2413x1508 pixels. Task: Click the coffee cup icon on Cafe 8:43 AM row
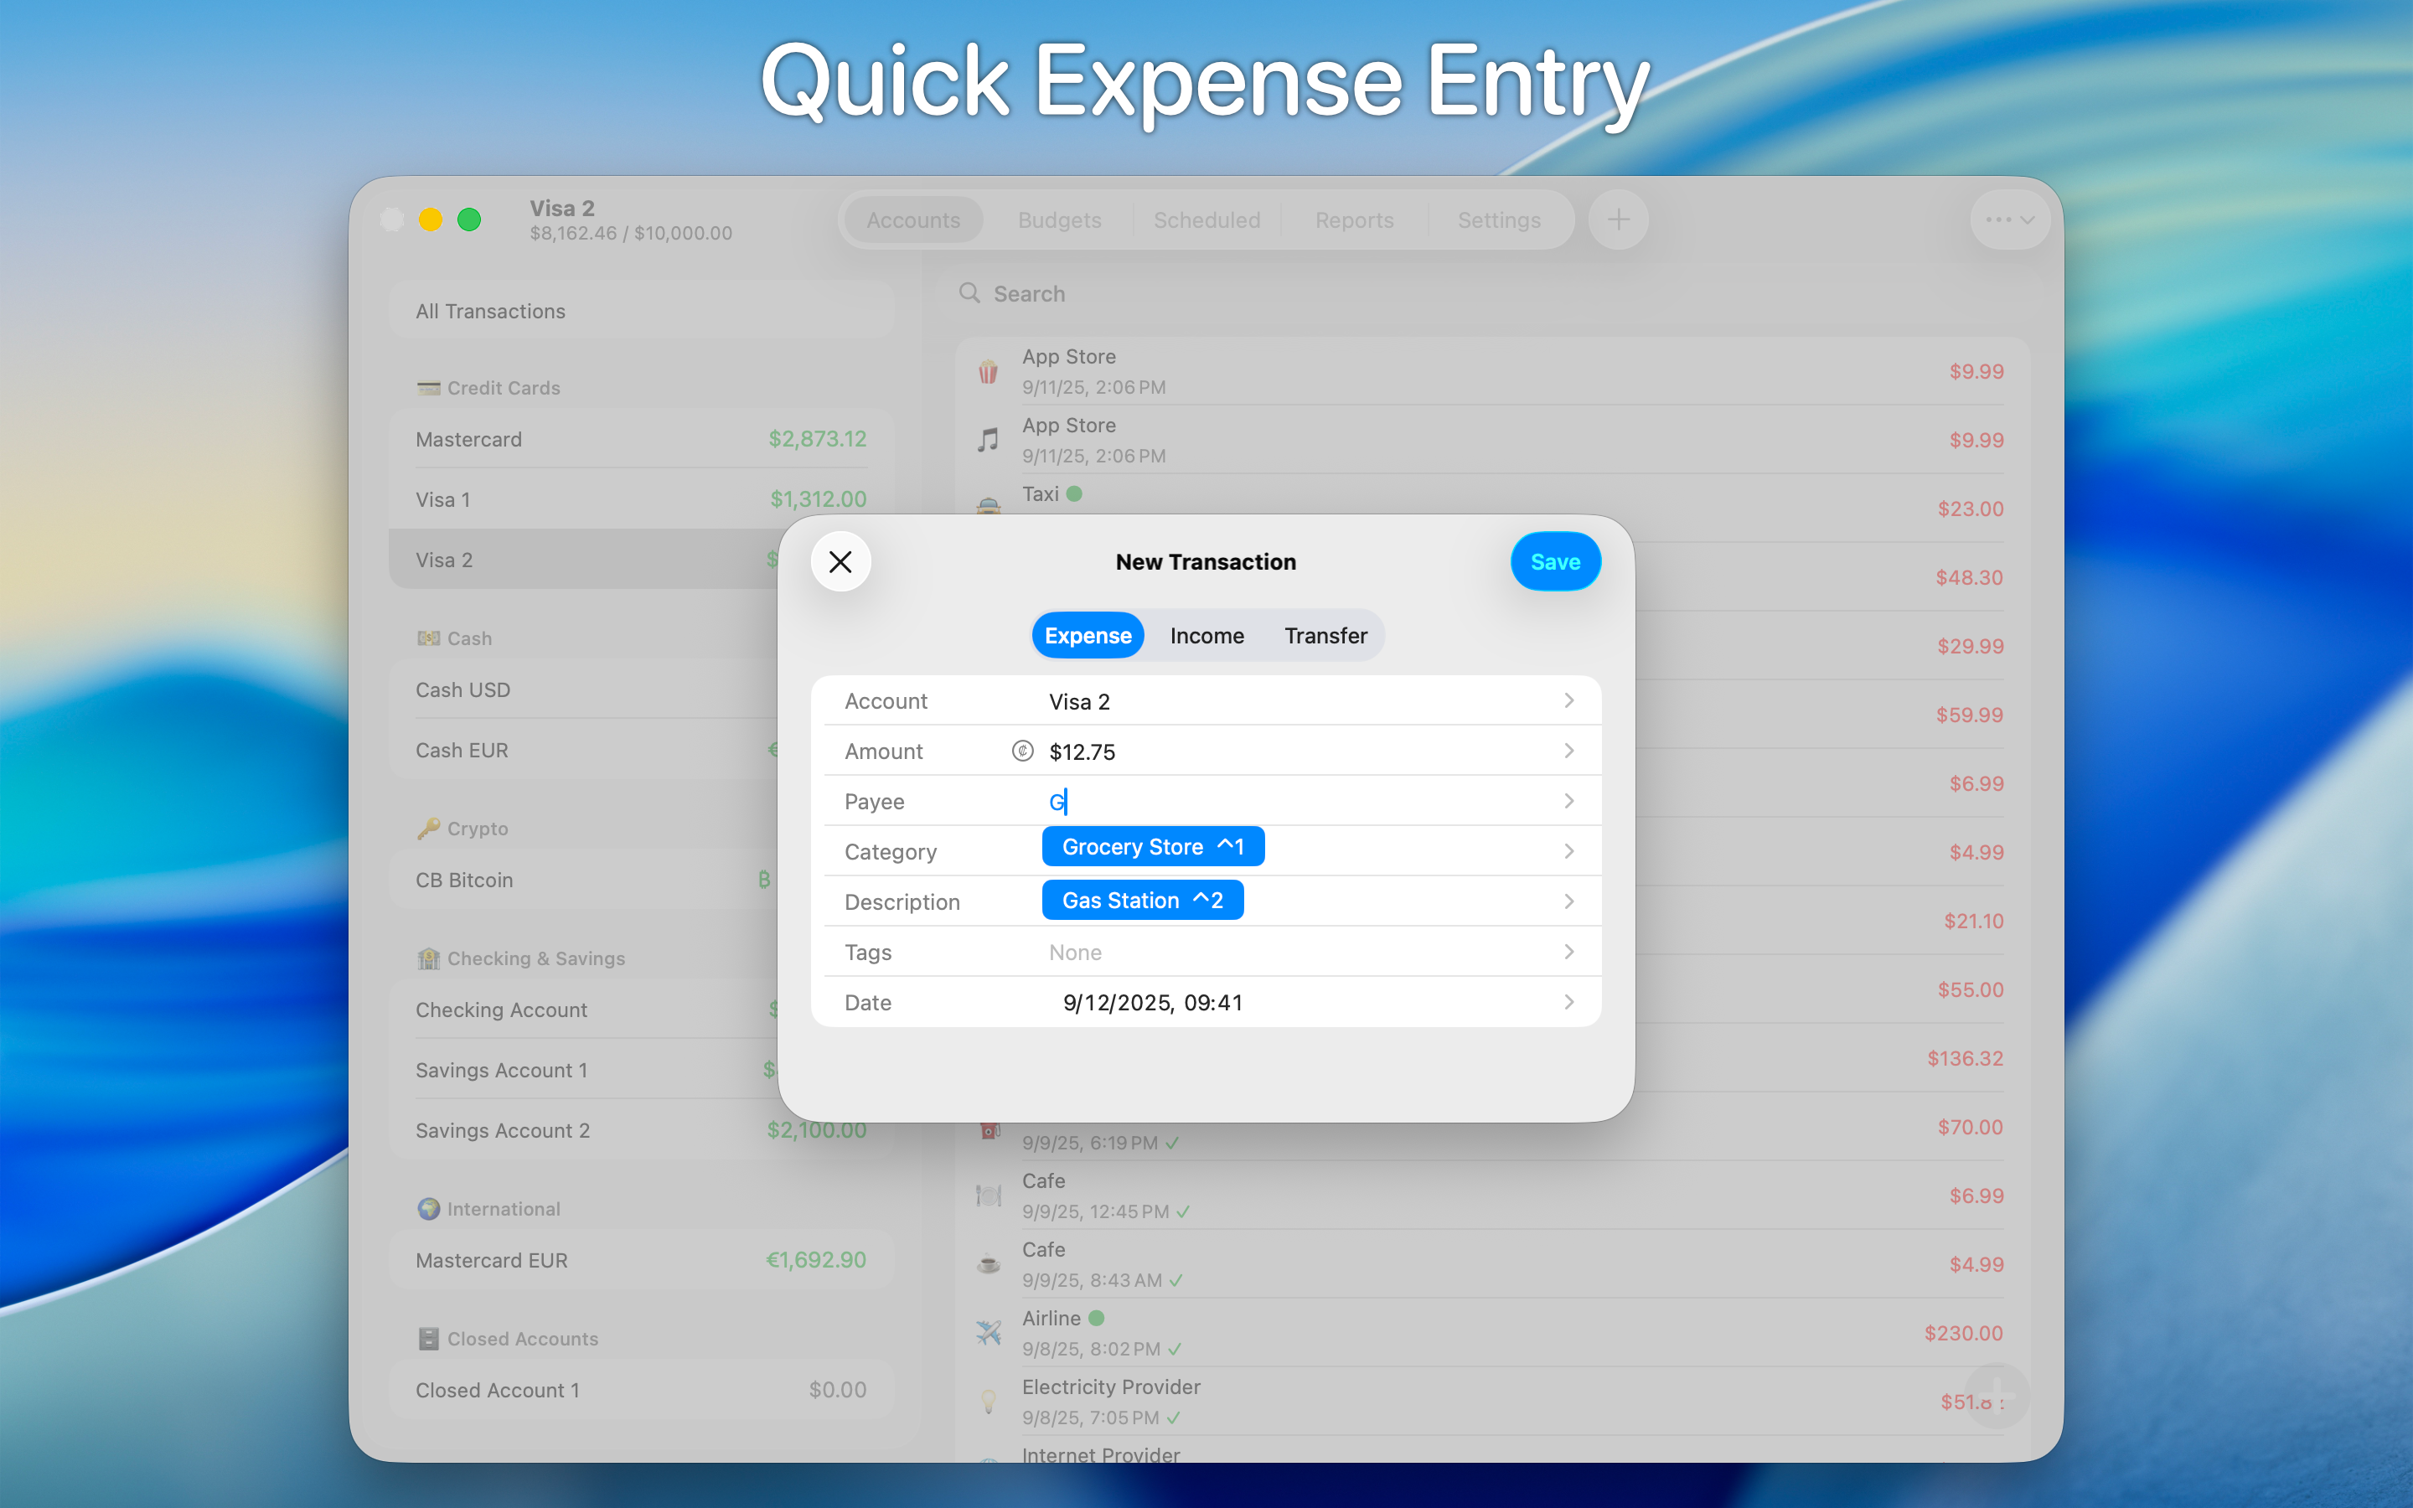pyautogui.click(x=988, y=1263)
